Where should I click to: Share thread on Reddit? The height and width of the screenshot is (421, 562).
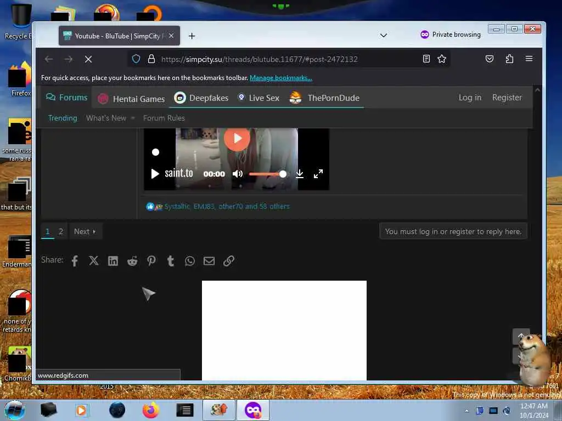pos(132,261)
